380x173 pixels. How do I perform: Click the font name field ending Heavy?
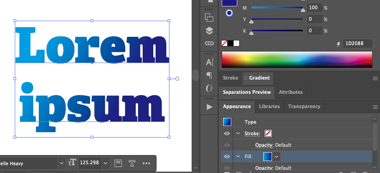[29, 163]
